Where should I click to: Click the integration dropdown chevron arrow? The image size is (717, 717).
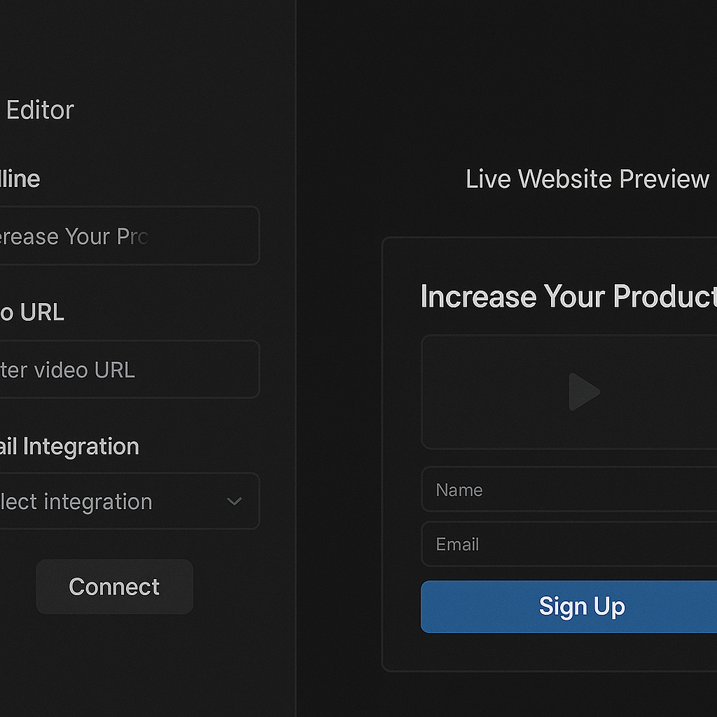point(234,501)
